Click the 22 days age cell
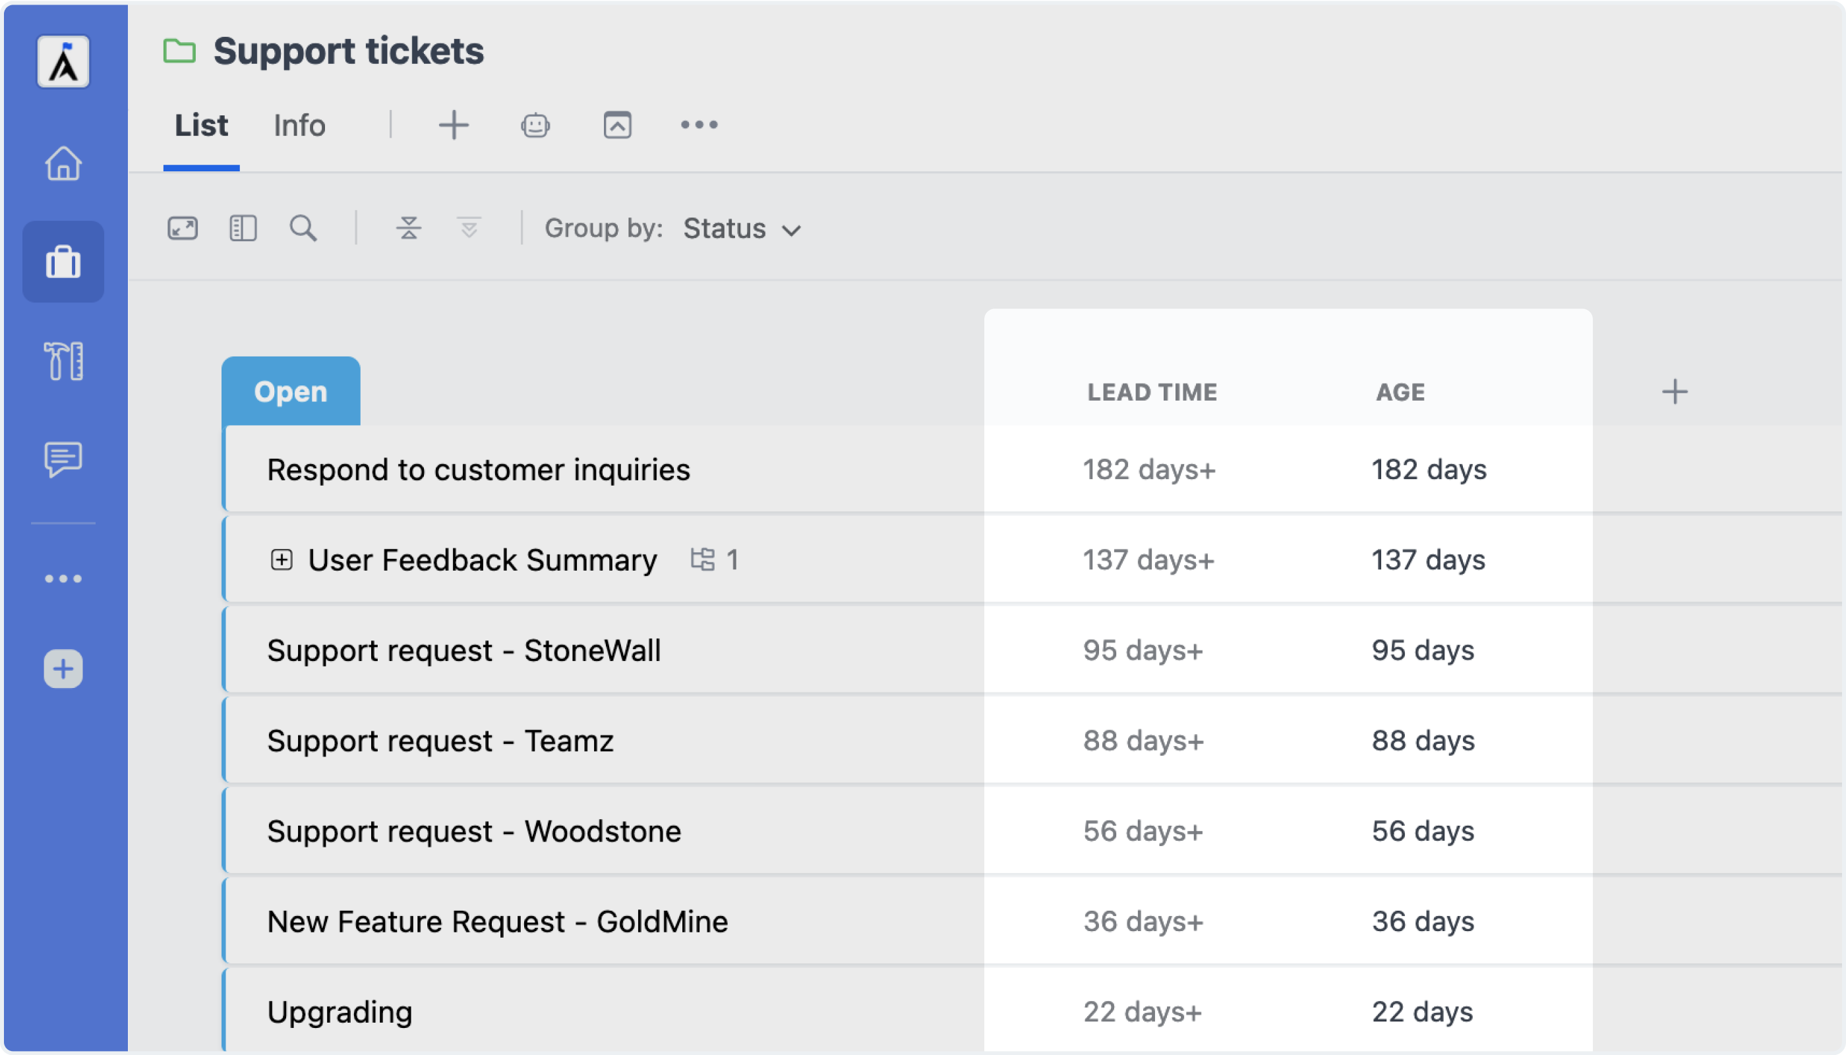1846x1055 pixels. [1422, 1012]
